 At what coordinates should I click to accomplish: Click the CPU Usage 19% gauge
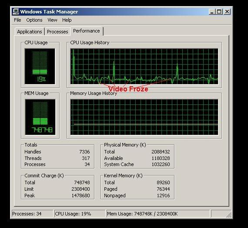[40, 66]
